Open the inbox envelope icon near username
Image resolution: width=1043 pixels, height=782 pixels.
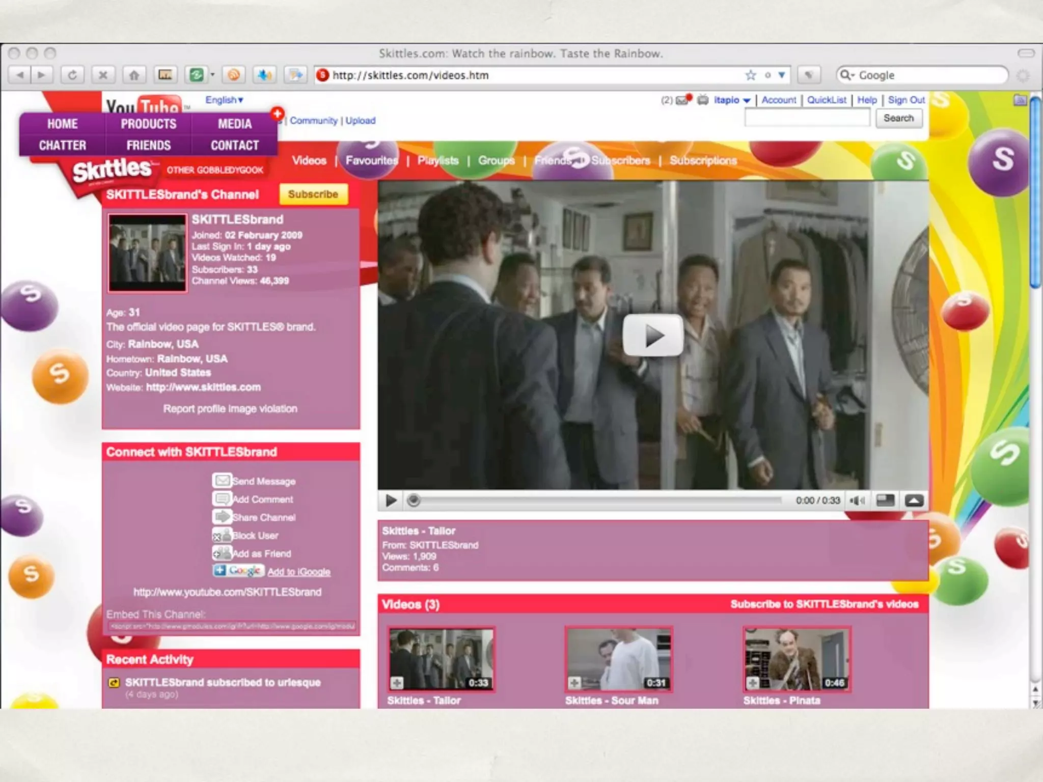tap(682, 100)
